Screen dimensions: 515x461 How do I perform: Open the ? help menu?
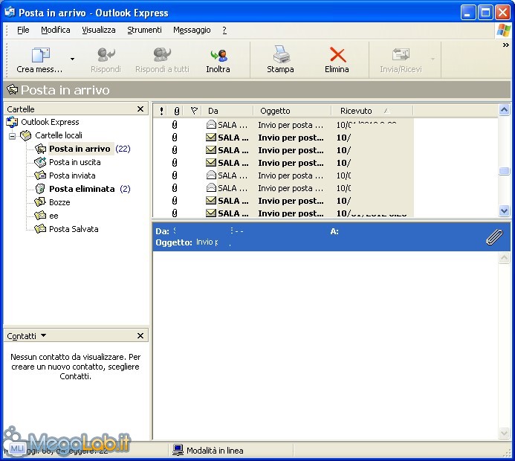(224, 30)
